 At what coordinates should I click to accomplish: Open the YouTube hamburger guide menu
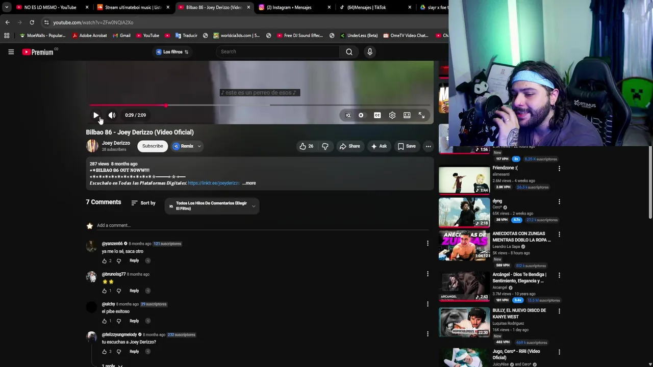11,51
